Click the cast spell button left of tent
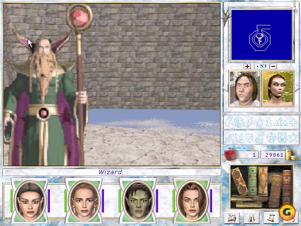301x226 pixels. click(x=231, y=218)
